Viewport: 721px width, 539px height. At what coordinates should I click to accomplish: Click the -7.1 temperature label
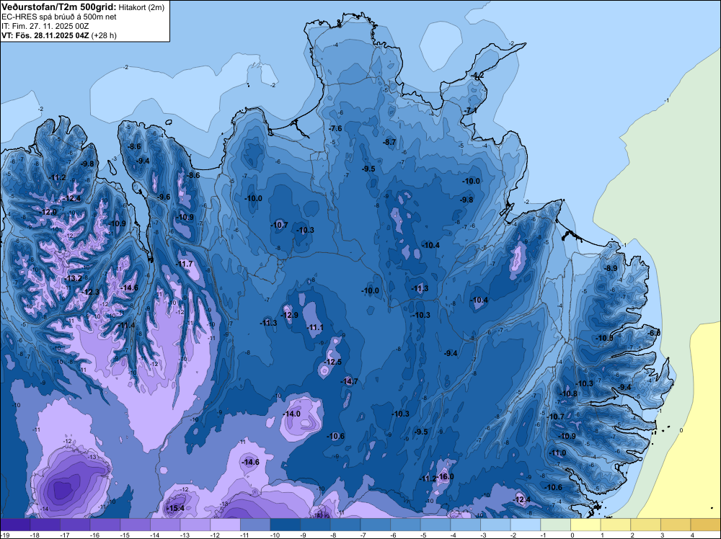coord(469,111)
